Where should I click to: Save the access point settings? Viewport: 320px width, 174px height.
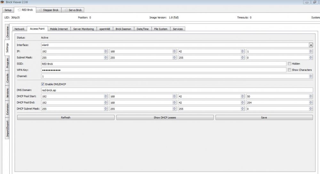point(264,117)
